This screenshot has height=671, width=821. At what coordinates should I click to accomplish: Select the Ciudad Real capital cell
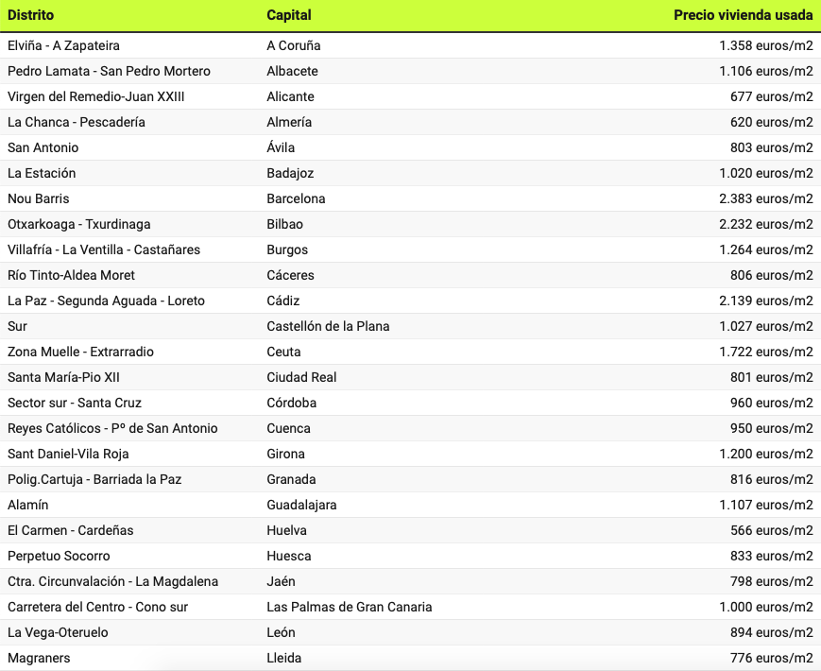click(x=301, y=377)
